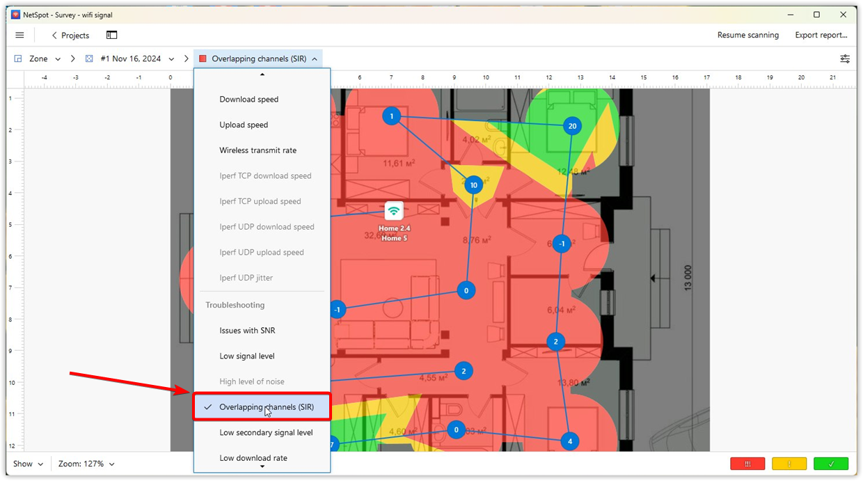Open the hamburger navigation menu
The height and width of the screenshot is (481, 863).
tap(19, 35)
